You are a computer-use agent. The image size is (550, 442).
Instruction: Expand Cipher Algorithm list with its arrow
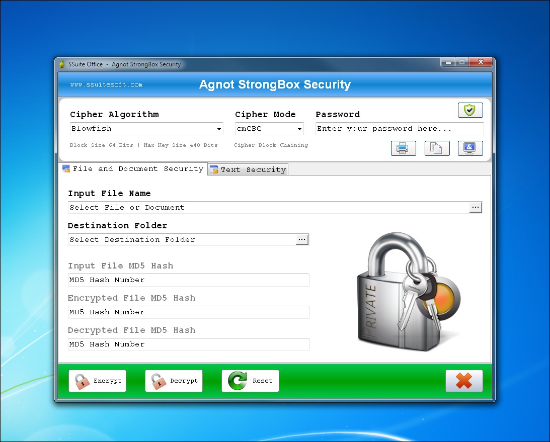219,129
